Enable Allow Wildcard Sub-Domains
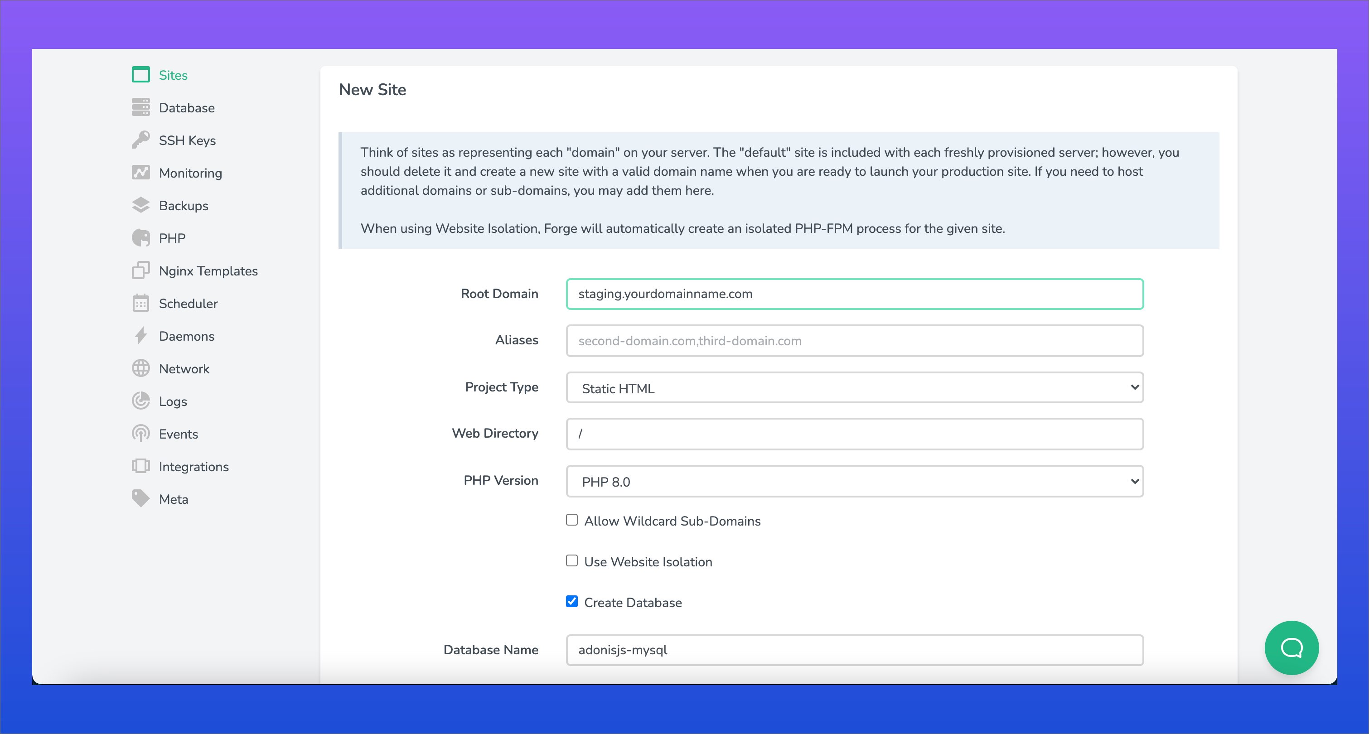1369x734 pixels. pyautogui.click(x=571, y=520)
